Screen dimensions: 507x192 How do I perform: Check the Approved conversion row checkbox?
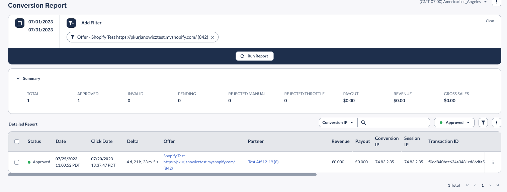(x=17, y=162)
